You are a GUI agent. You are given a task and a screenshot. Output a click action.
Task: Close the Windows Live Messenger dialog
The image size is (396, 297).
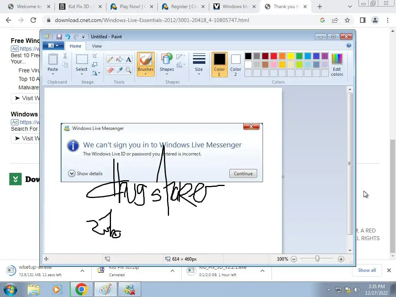click(x=251, y=126)
